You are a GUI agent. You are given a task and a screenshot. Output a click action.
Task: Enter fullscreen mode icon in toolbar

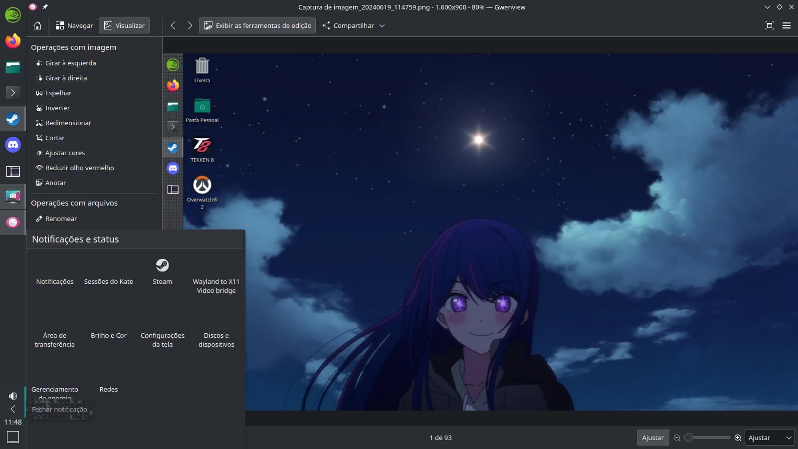click(x=769, y=25)
